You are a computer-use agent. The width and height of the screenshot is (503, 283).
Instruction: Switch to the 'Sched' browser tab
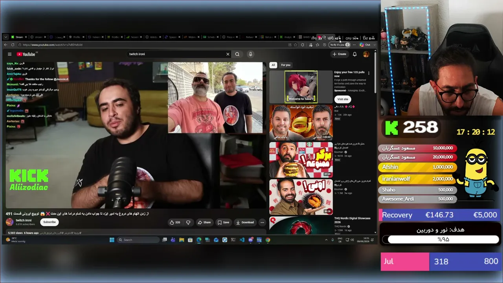211,37
